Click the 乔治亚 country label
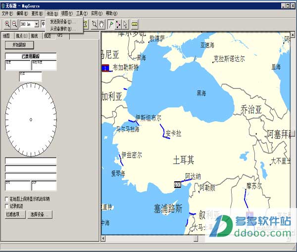 click(x=251, y=110)
